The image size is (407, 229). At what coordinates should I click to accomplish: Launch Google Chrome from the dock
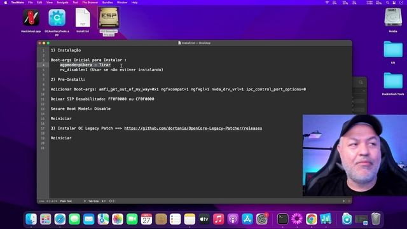pyautogui.click(x=311, y=219)
